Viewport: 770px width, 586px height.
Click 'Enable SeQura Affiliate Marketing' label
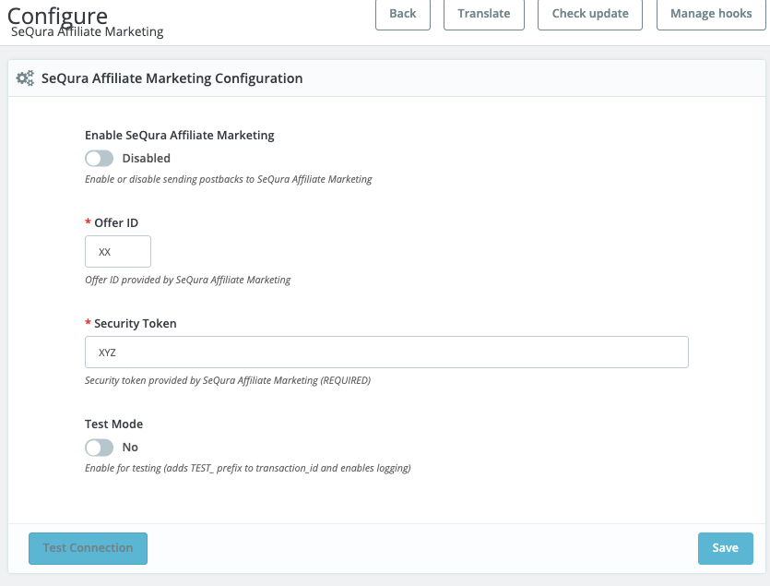180,135
